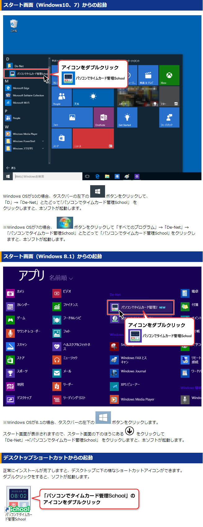Viewport: 203px width, 527px height.
Task: Click the Windows 10 Start button on taskbar
Action: coord(8,176)
